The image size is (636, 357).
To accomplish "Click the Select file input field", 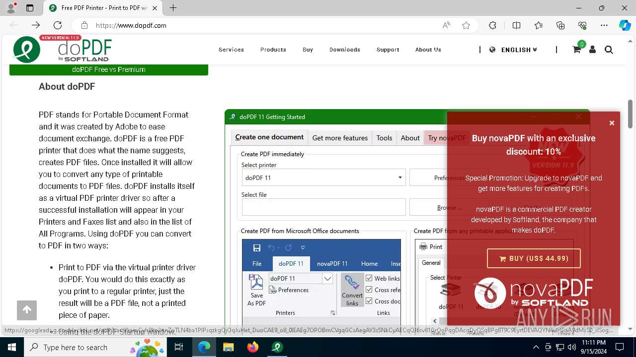I will tap(323, 207).
